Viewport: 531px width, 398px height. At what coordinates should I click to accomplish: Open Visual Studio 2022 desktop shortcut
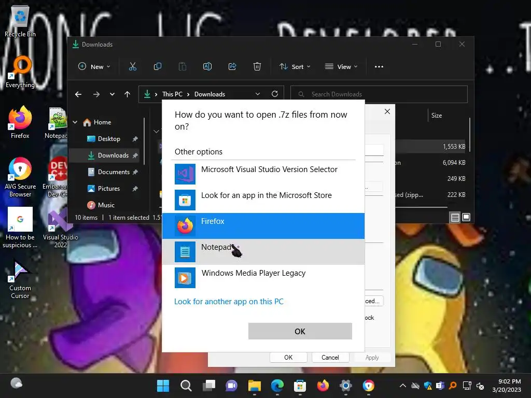[60, 229]
